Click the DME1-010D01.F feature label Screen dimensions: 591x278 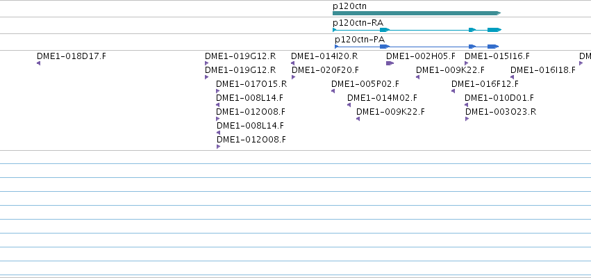coord(499,98)
